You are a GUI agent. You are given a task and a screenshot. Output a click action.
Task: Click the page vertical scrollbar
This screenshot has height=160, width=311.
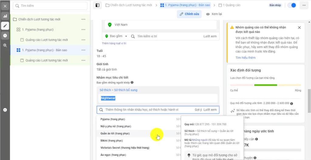309,101
